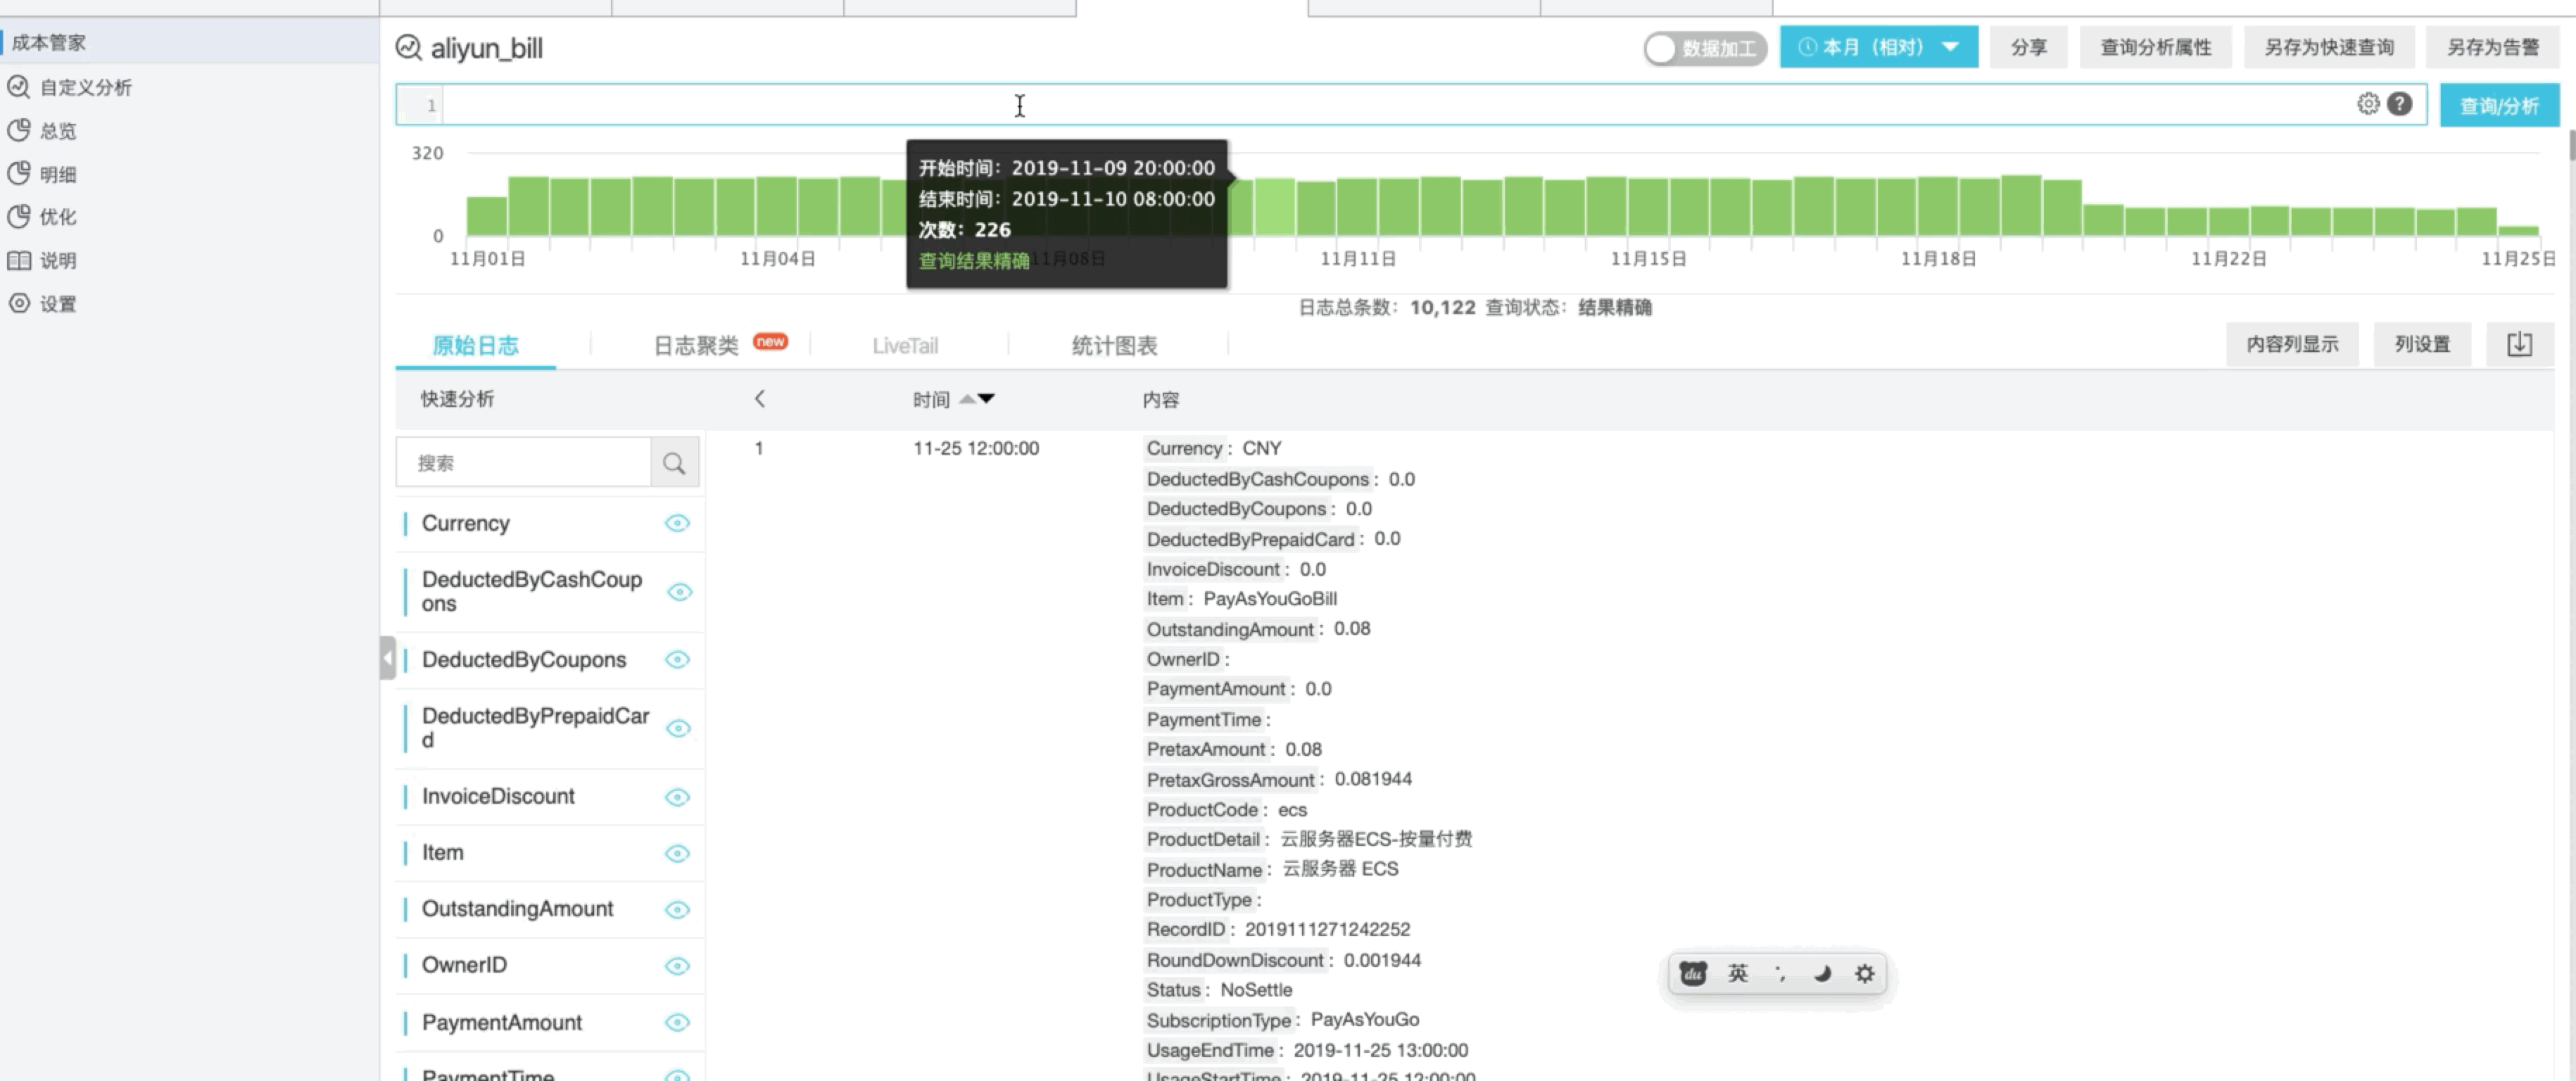The height and width of the screenshot is (1081, 2576).
Task: Click the highlighted light-green histogram bar
Action: [x=1275, y=207]
